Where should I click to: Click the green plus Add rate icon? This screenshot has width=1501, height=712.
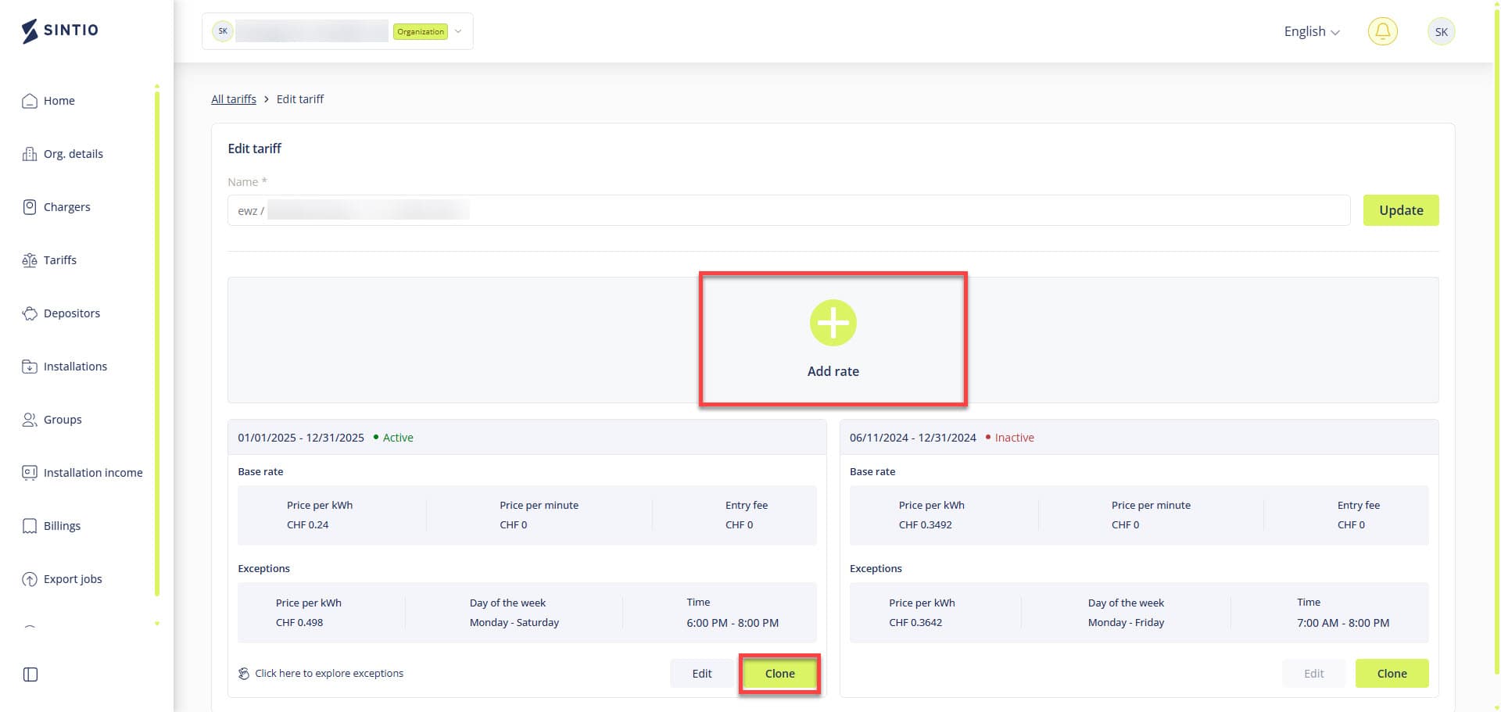pos(833,322)
